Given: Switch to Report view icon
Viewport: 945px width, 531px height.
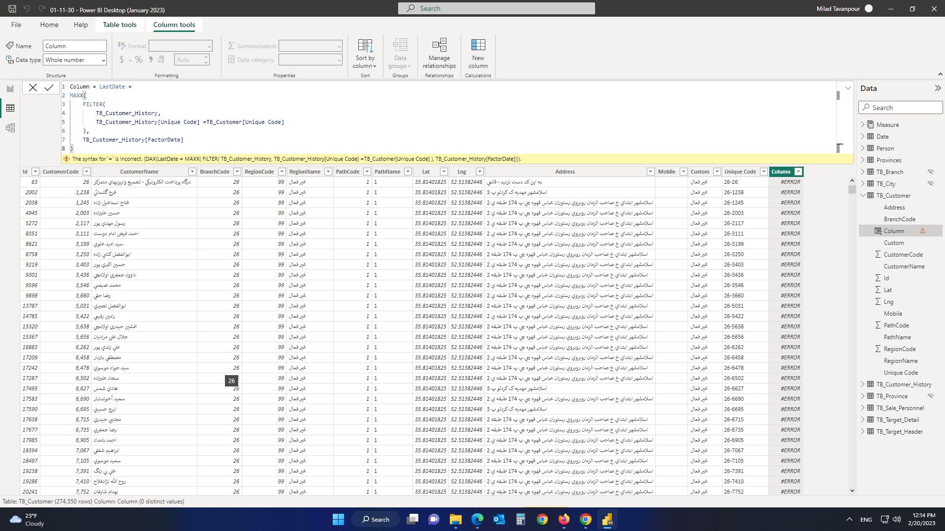Looking at the screenshot, I should [10, 88].
